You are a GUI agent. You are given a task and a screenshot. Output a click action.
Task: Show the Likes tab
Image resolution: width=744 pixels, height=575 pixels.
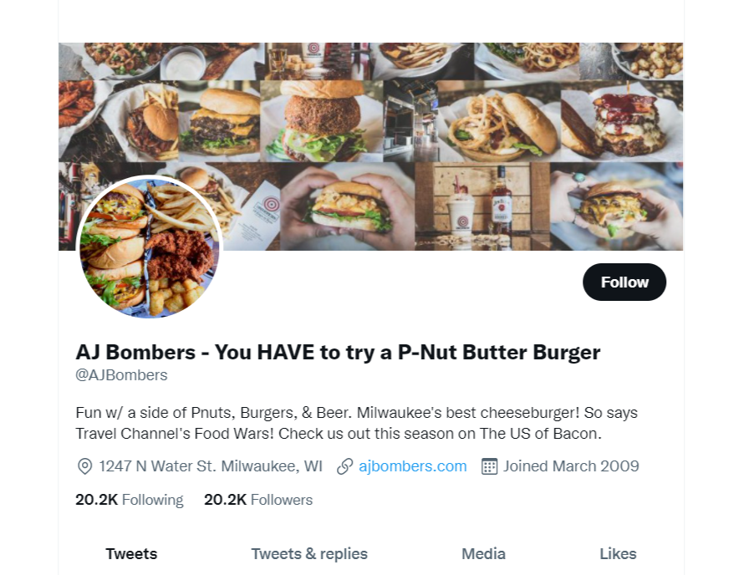[x=618, y=553]
